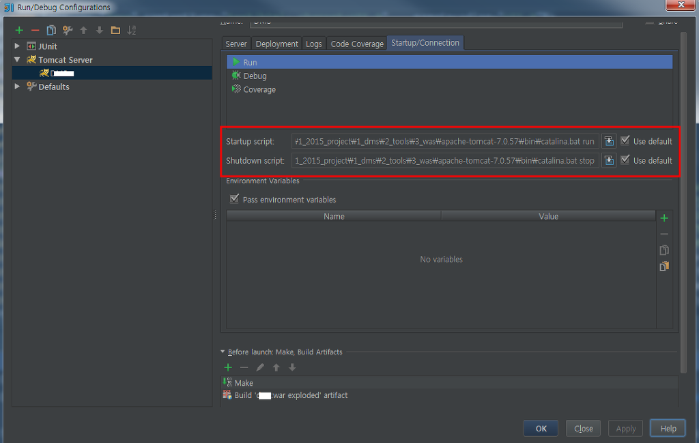Screen dimensions: 699x443
Task: Open the Server tab
Action: click(x=236, y=44)
